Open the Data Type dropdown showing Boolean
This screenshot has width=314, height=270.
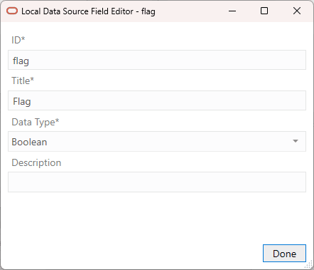click(157, 141)
